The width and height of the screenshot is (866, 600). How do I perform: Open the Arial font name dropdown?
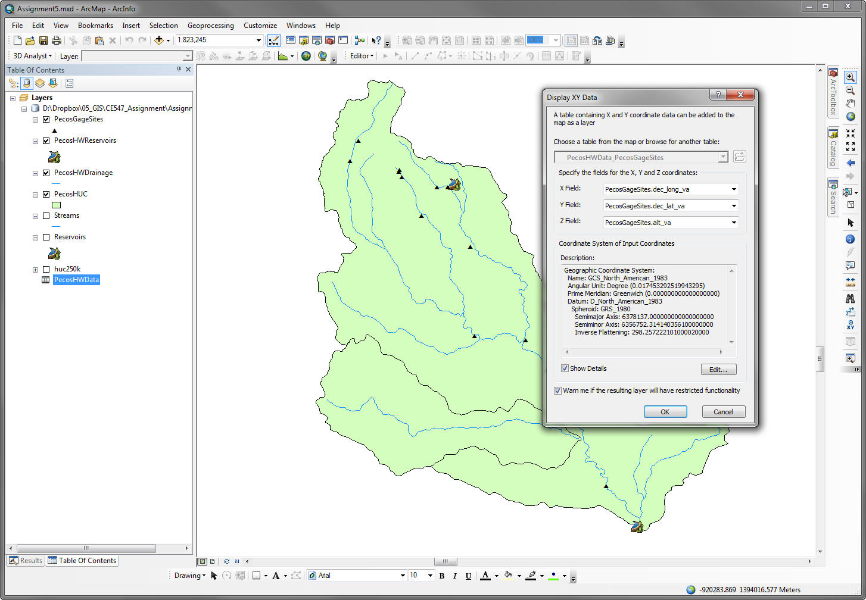pos(402,576)
